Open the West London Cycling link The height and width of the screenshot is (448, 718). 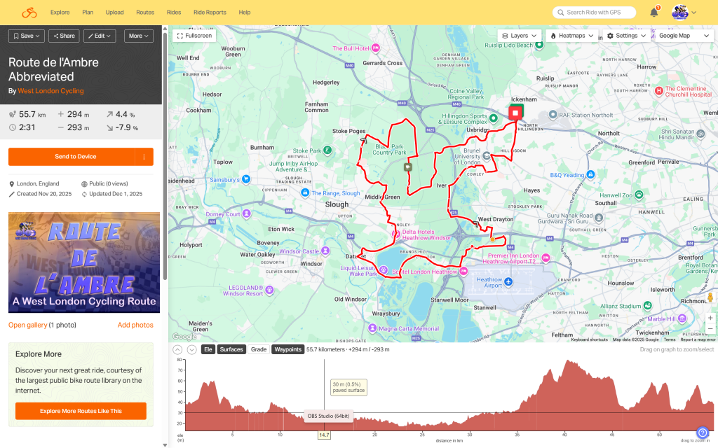[50, 91]
